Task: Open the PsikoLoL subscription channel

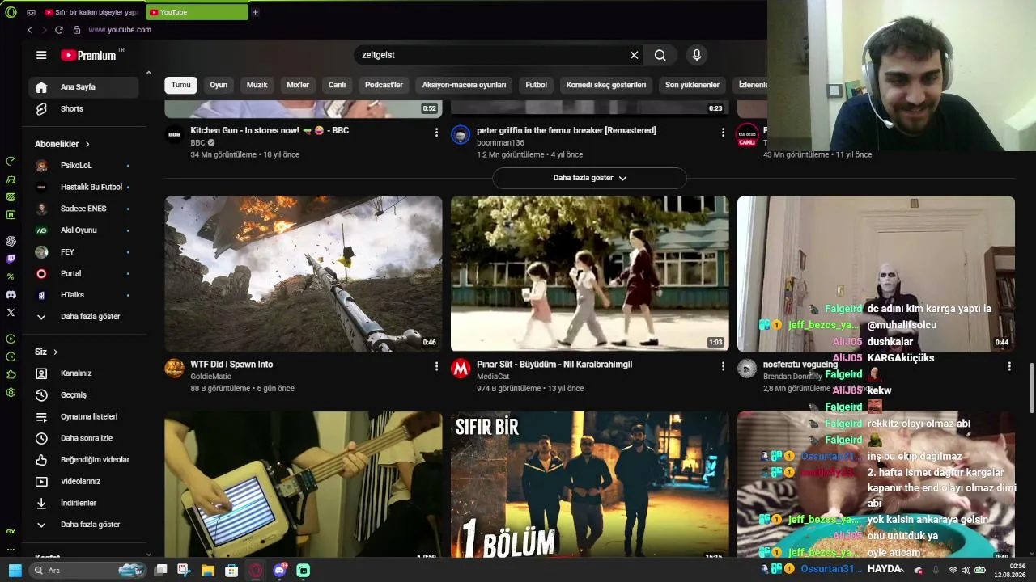Action: click(x=84, y=166)
